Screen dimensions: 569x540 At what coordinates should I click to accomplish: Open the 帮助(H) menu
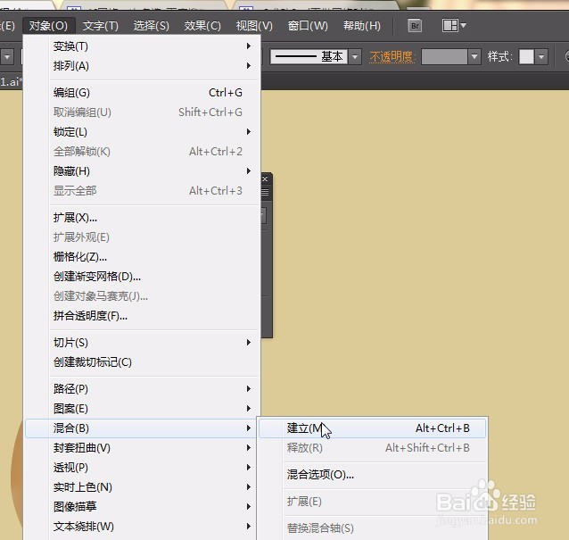[362, 26]
